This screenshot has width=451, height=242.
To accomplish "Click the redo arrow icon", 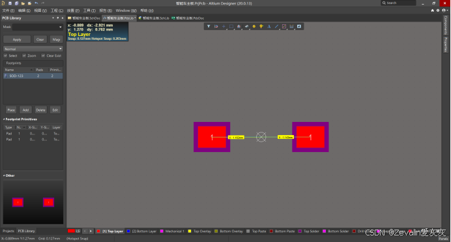I will click(x=43, y=3).
